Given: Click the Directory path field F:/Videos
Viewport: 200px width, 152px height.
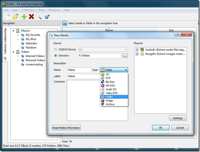Looking at the screenshot, I should point(99,56).
